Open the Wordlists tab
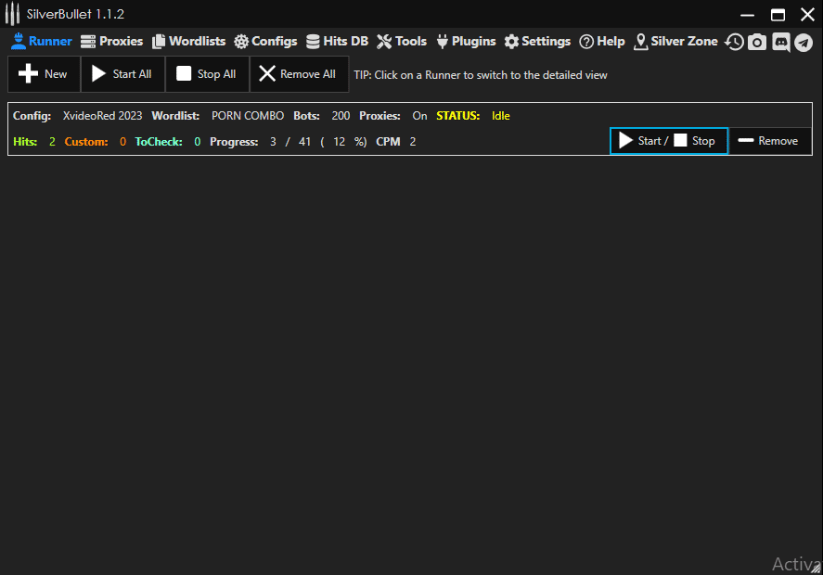Screen dimensions: 823x575 pyautogui.click(x=188, y=42)
